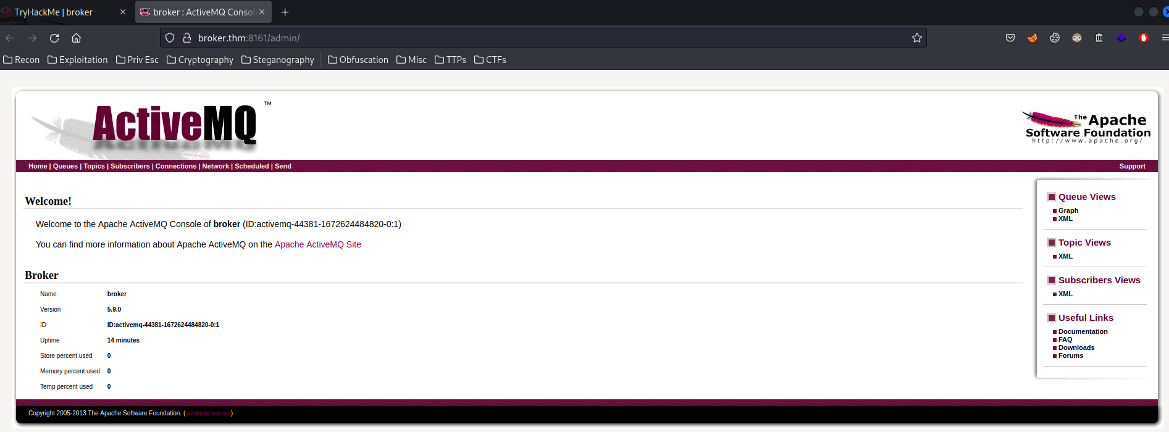Open the Misc bookmarks folder
The height and width of the screenshot is (432, 1169).
[x=411, y=60]
